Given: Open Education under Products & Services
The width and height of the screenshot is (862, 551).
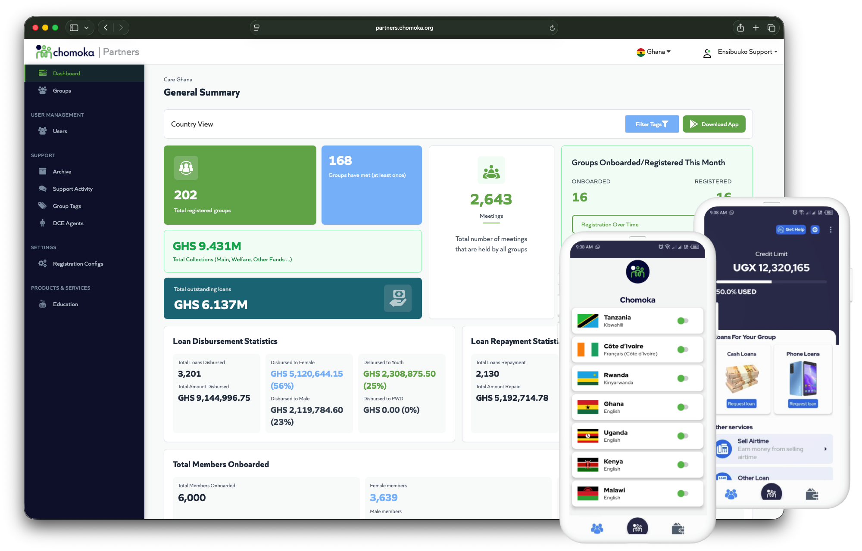Looking at the screenshot, I should point(42,304).
